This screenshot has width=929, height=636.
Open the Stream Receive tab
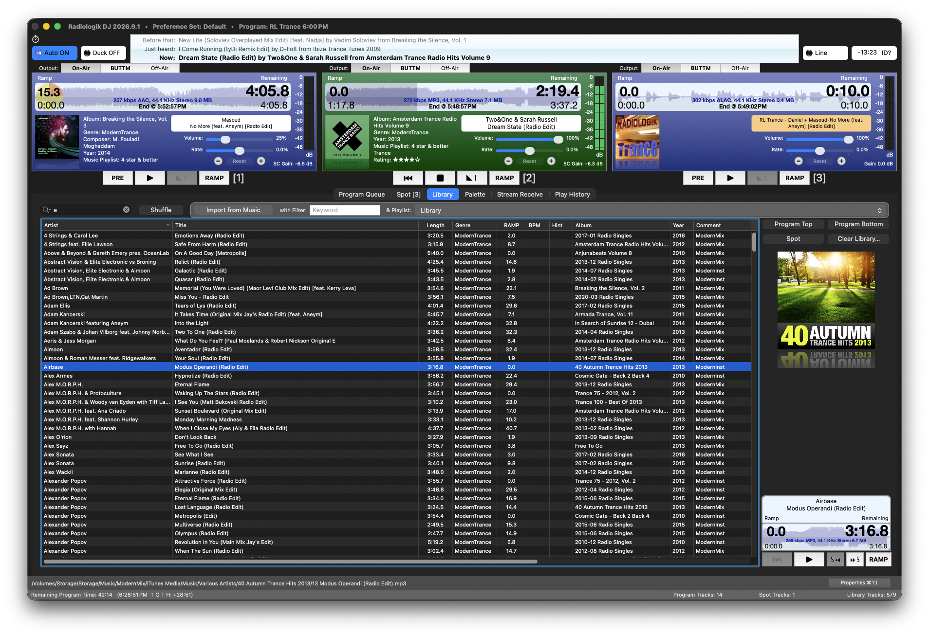pos(520,194)
